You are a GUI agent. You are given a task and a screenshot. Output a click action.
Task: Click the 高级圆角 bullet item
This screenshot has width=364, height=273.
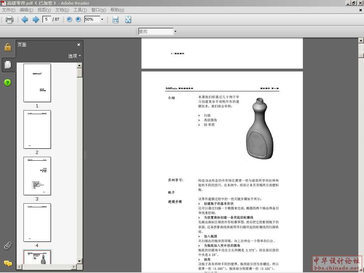[210, 120]
